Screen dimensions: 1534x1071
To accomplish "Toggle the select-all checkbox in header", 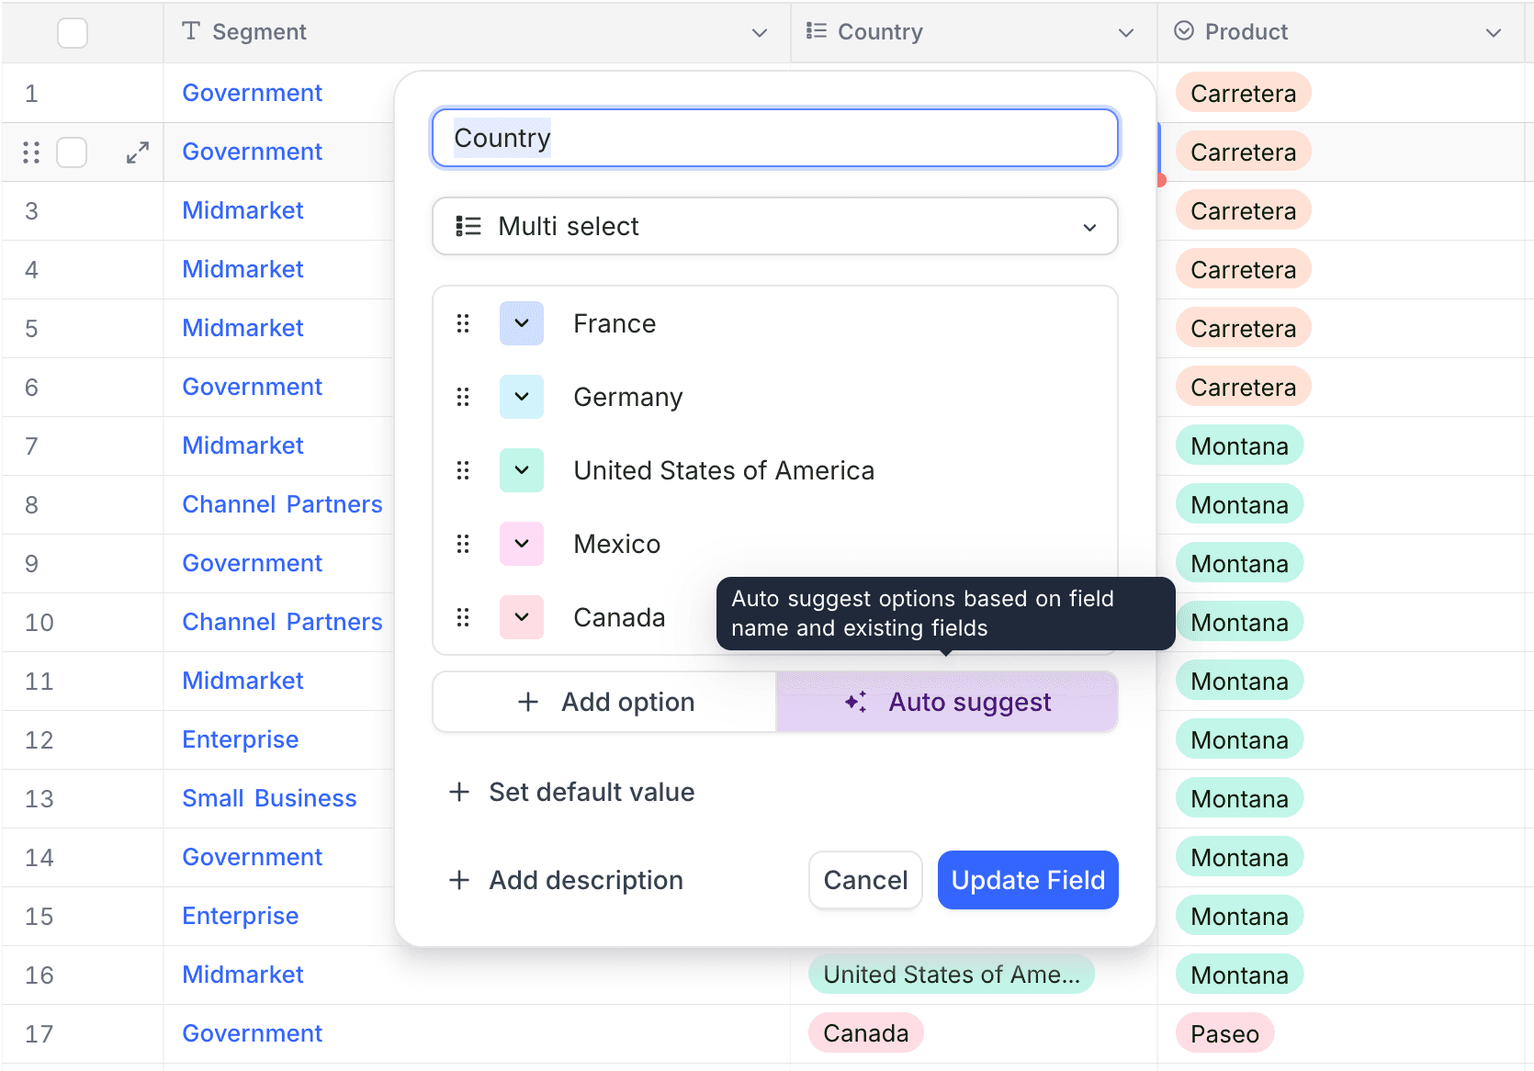I will click(73, 33).
